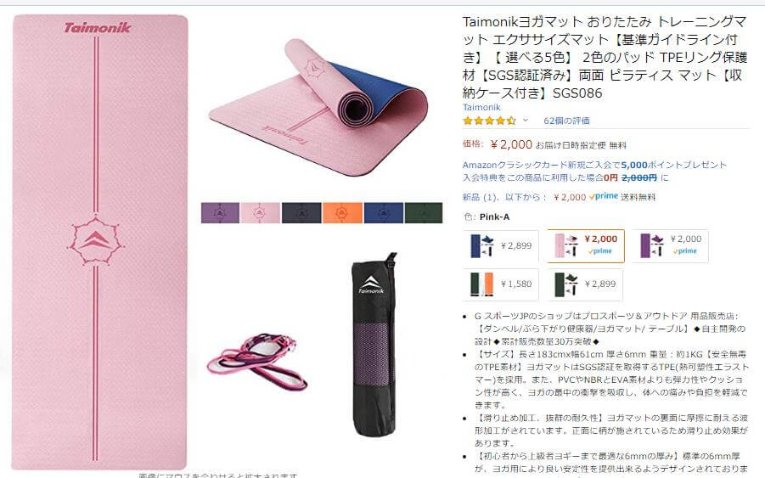Select the purple mat option at ¥2,000
The image size is (765, 478).
click(670, 246)
